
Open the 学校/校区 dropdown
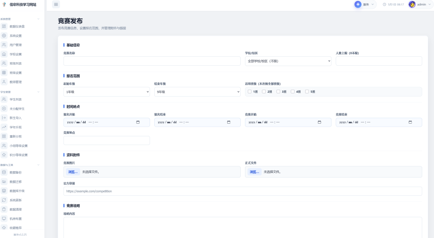pyautogui.click(x=288, y=61)
